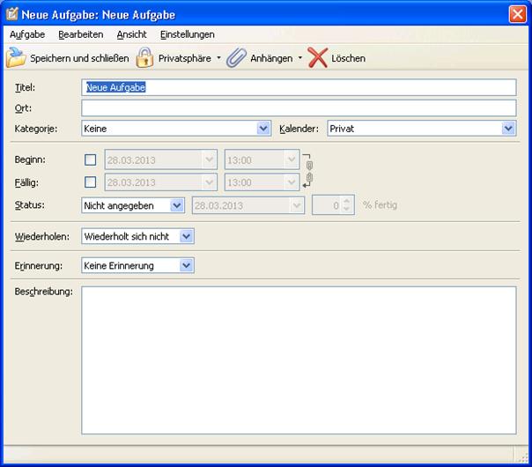This screenshot has height=467, width=532.
Task: Click the percent fertig stepper field
Action: (x=333, y=205)
